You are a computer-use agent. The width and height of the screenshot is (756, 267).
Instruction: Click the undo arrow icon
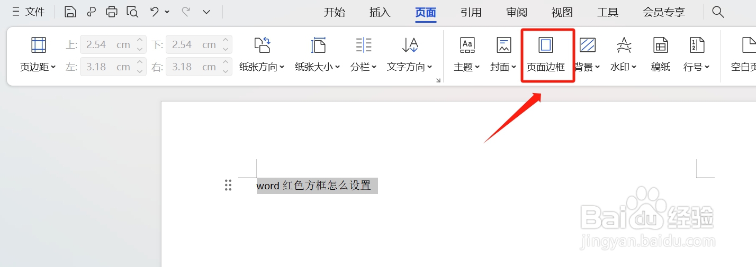(155, 12)
